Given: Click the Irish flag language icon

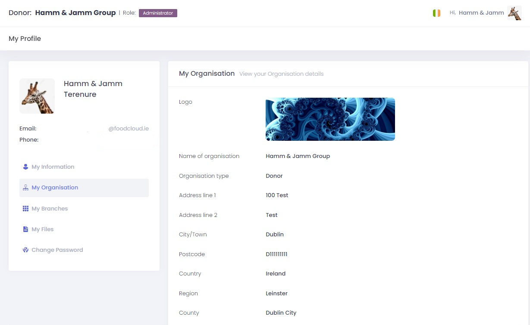Looking at the screenshot, I should pyautogui.click(x=436, y=13).
